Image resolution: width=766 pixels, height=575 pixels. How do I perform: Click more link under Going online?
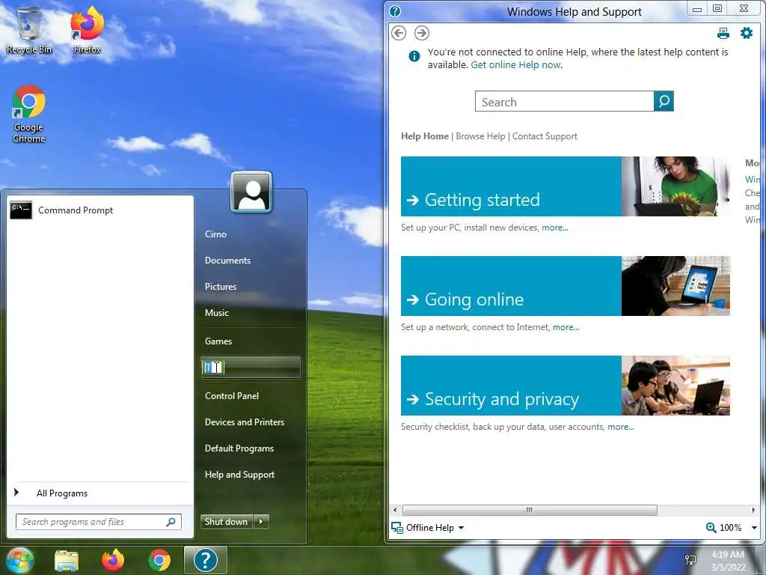pos(566,328)
